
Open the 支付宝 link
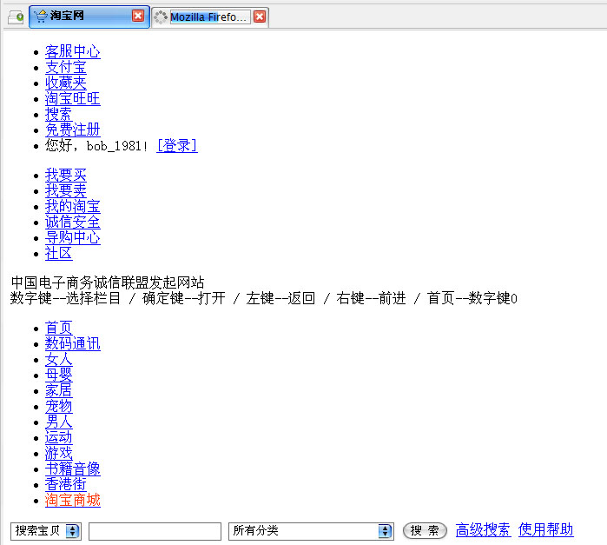pyautogui.click(x=66, y=67)
